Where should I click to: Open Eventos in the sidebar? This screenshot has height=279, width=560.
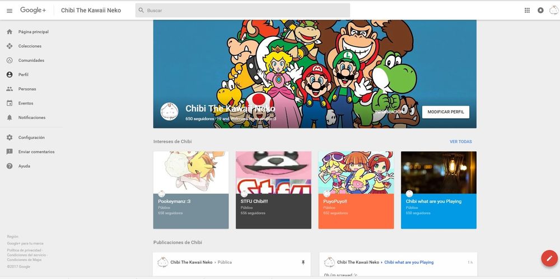26,103
